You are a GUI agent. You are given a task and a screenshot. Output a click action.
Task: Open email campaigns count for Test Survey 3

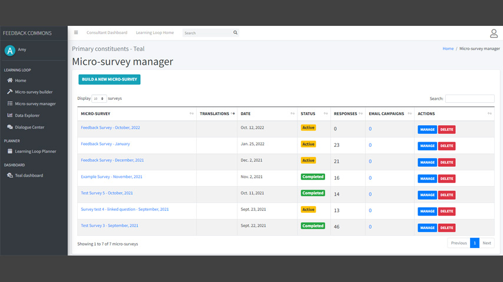coord(370,227)
